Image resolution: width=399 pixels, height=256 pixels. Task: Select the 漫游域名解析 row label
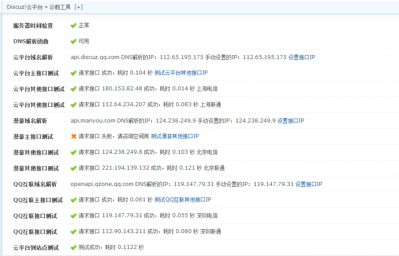tap(30, 121)
